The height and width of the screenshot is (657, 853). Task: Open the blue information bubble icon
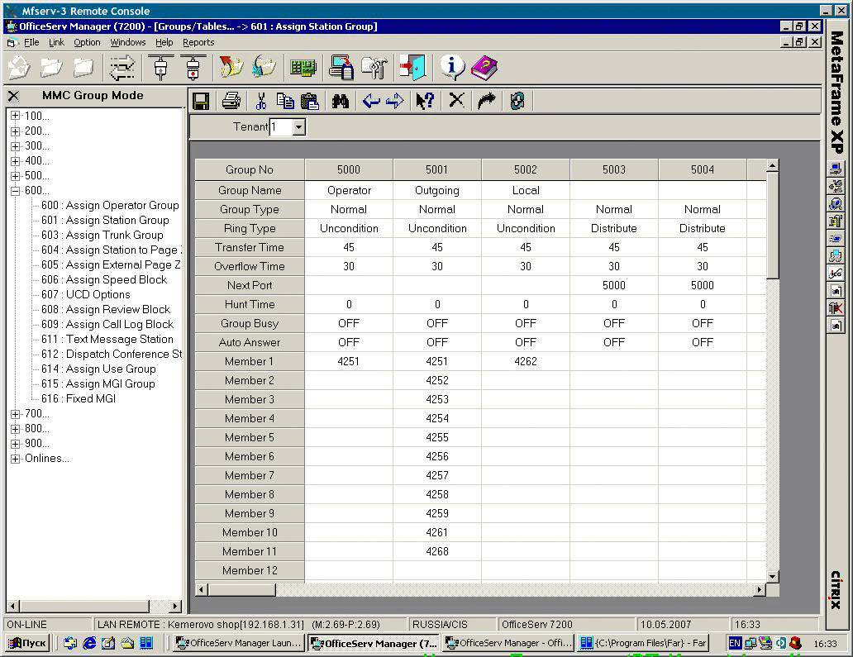[451, 68]
